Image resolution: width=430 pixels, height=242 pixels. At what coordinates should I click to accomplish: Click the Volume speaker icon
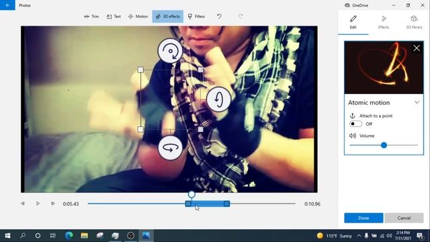tap(353, 136)
